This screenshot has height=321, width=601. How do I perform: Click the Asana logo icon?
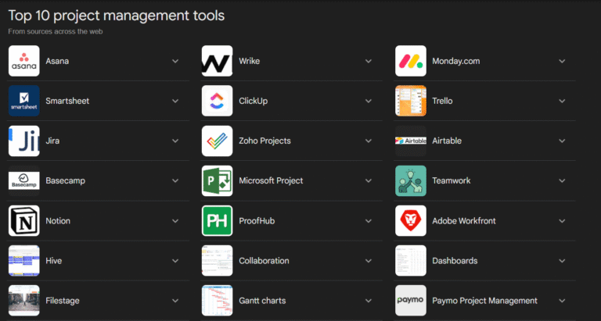pyautogui.click(x=23, y=61)
